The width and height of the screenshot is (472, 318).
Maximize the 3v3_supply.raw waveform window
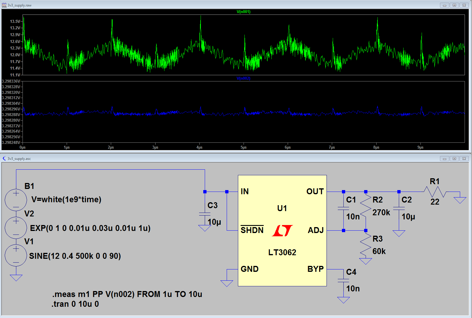click(454, 5)
